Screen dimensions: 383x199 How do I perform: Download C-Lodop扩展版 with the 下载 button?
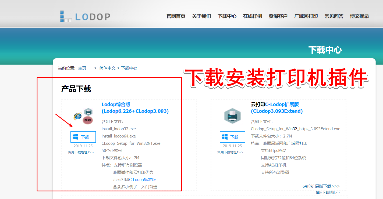tap(232, 137)
